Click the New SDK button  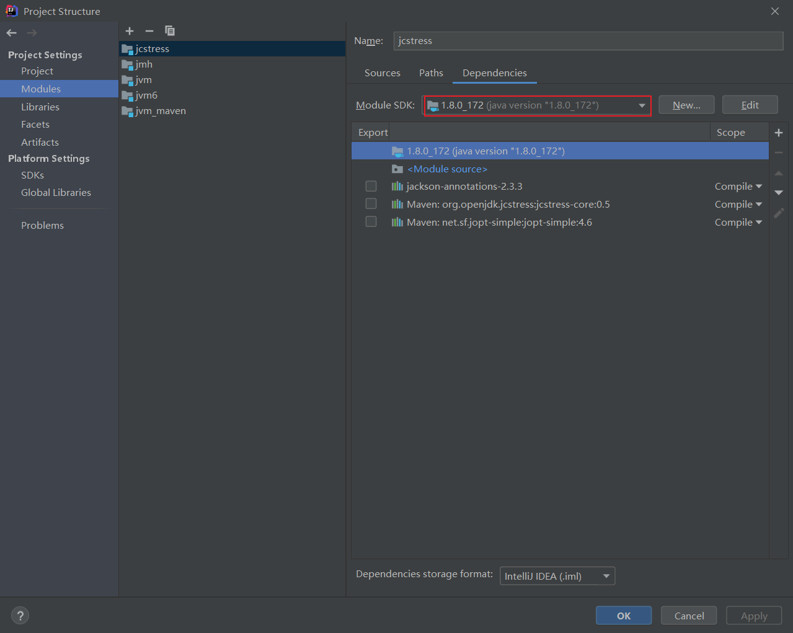tap(686, 104)
